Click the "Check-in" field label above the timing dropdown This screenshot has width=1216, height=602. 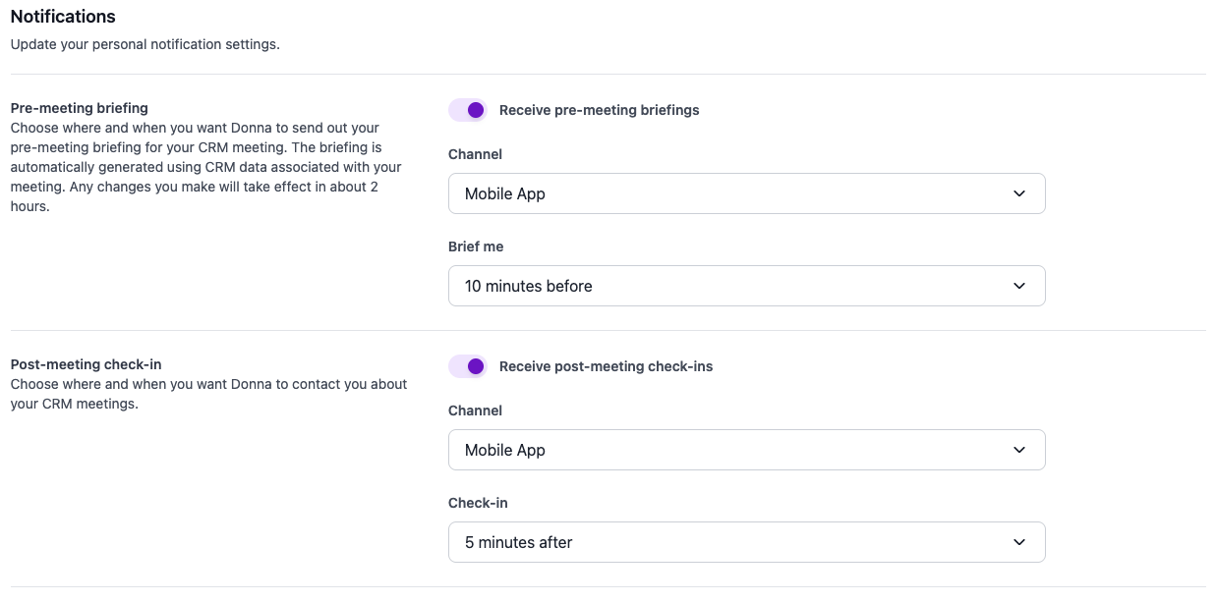[478, 503]
